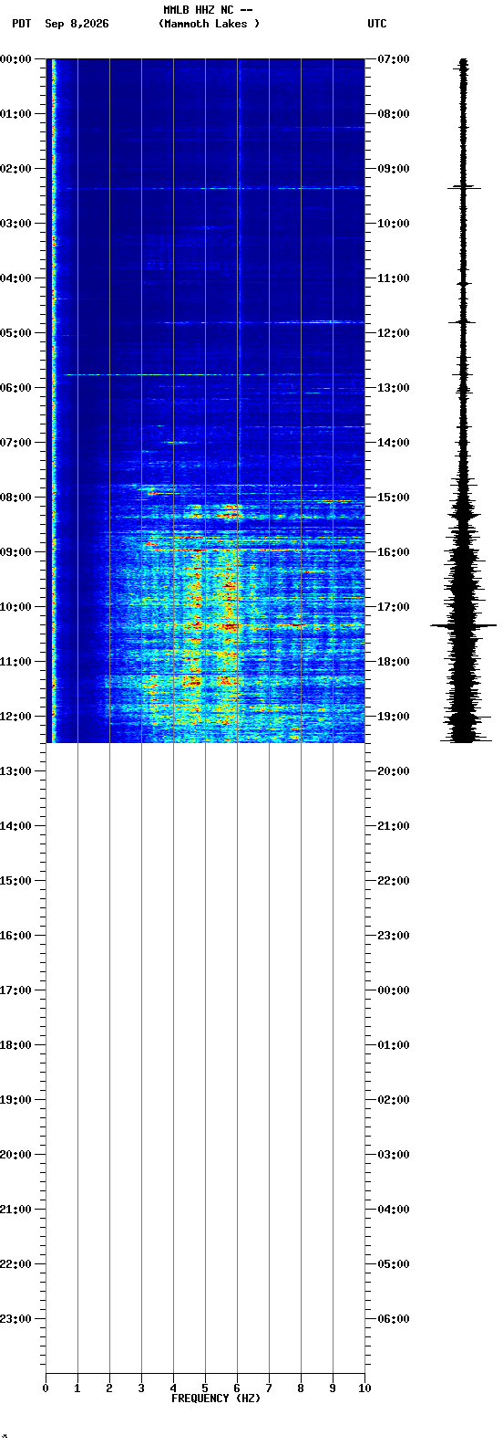This screenshot has width=503, height=1446.
Task: Click the 5 Hz frequency axis label
Action: click(205, 1388)
